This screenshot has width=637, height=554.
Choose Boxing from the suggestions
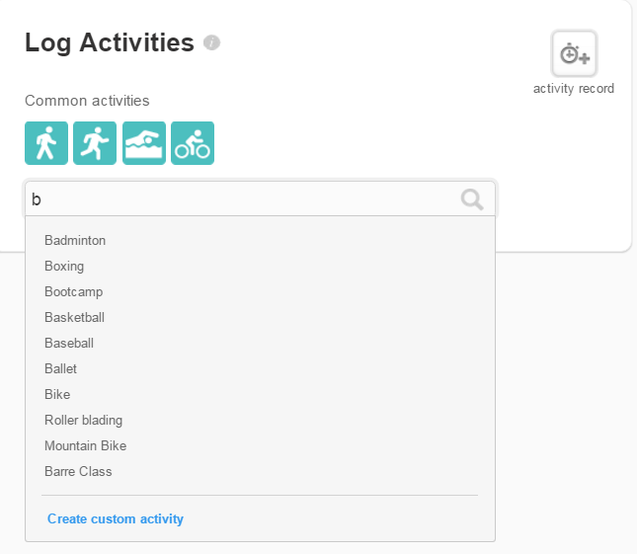click(64, 266)
